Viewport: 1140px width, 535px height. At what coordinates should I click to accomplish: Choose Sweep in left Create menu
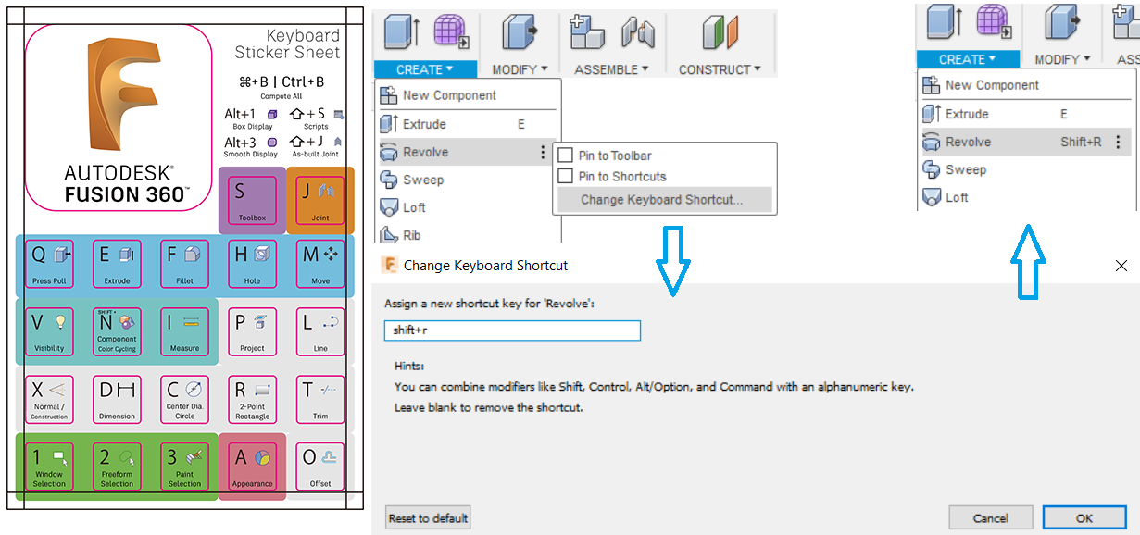(x=468, y=180)
